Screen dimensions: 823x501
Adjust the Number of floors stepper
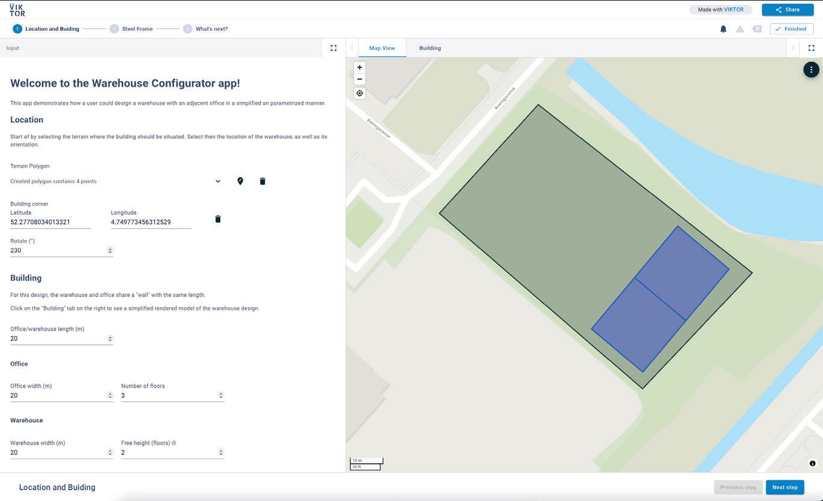coord(221,395)
